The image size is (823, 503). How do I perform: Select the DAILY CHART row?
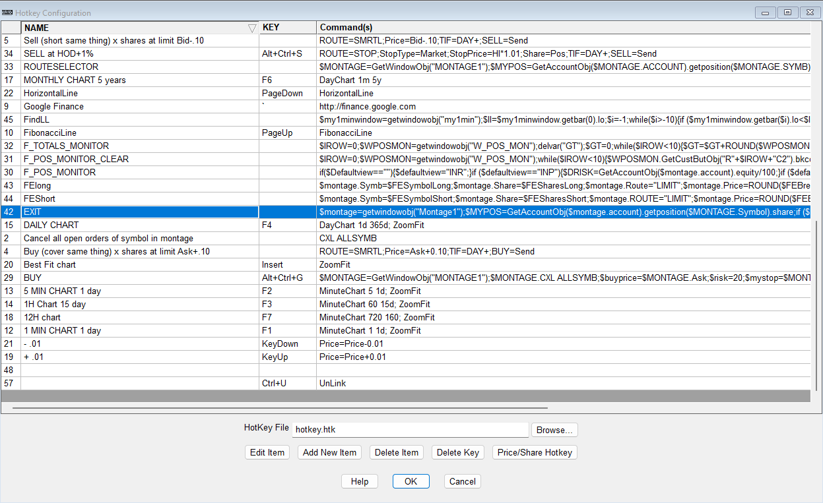pyautogui.click(x=406, y=225)
